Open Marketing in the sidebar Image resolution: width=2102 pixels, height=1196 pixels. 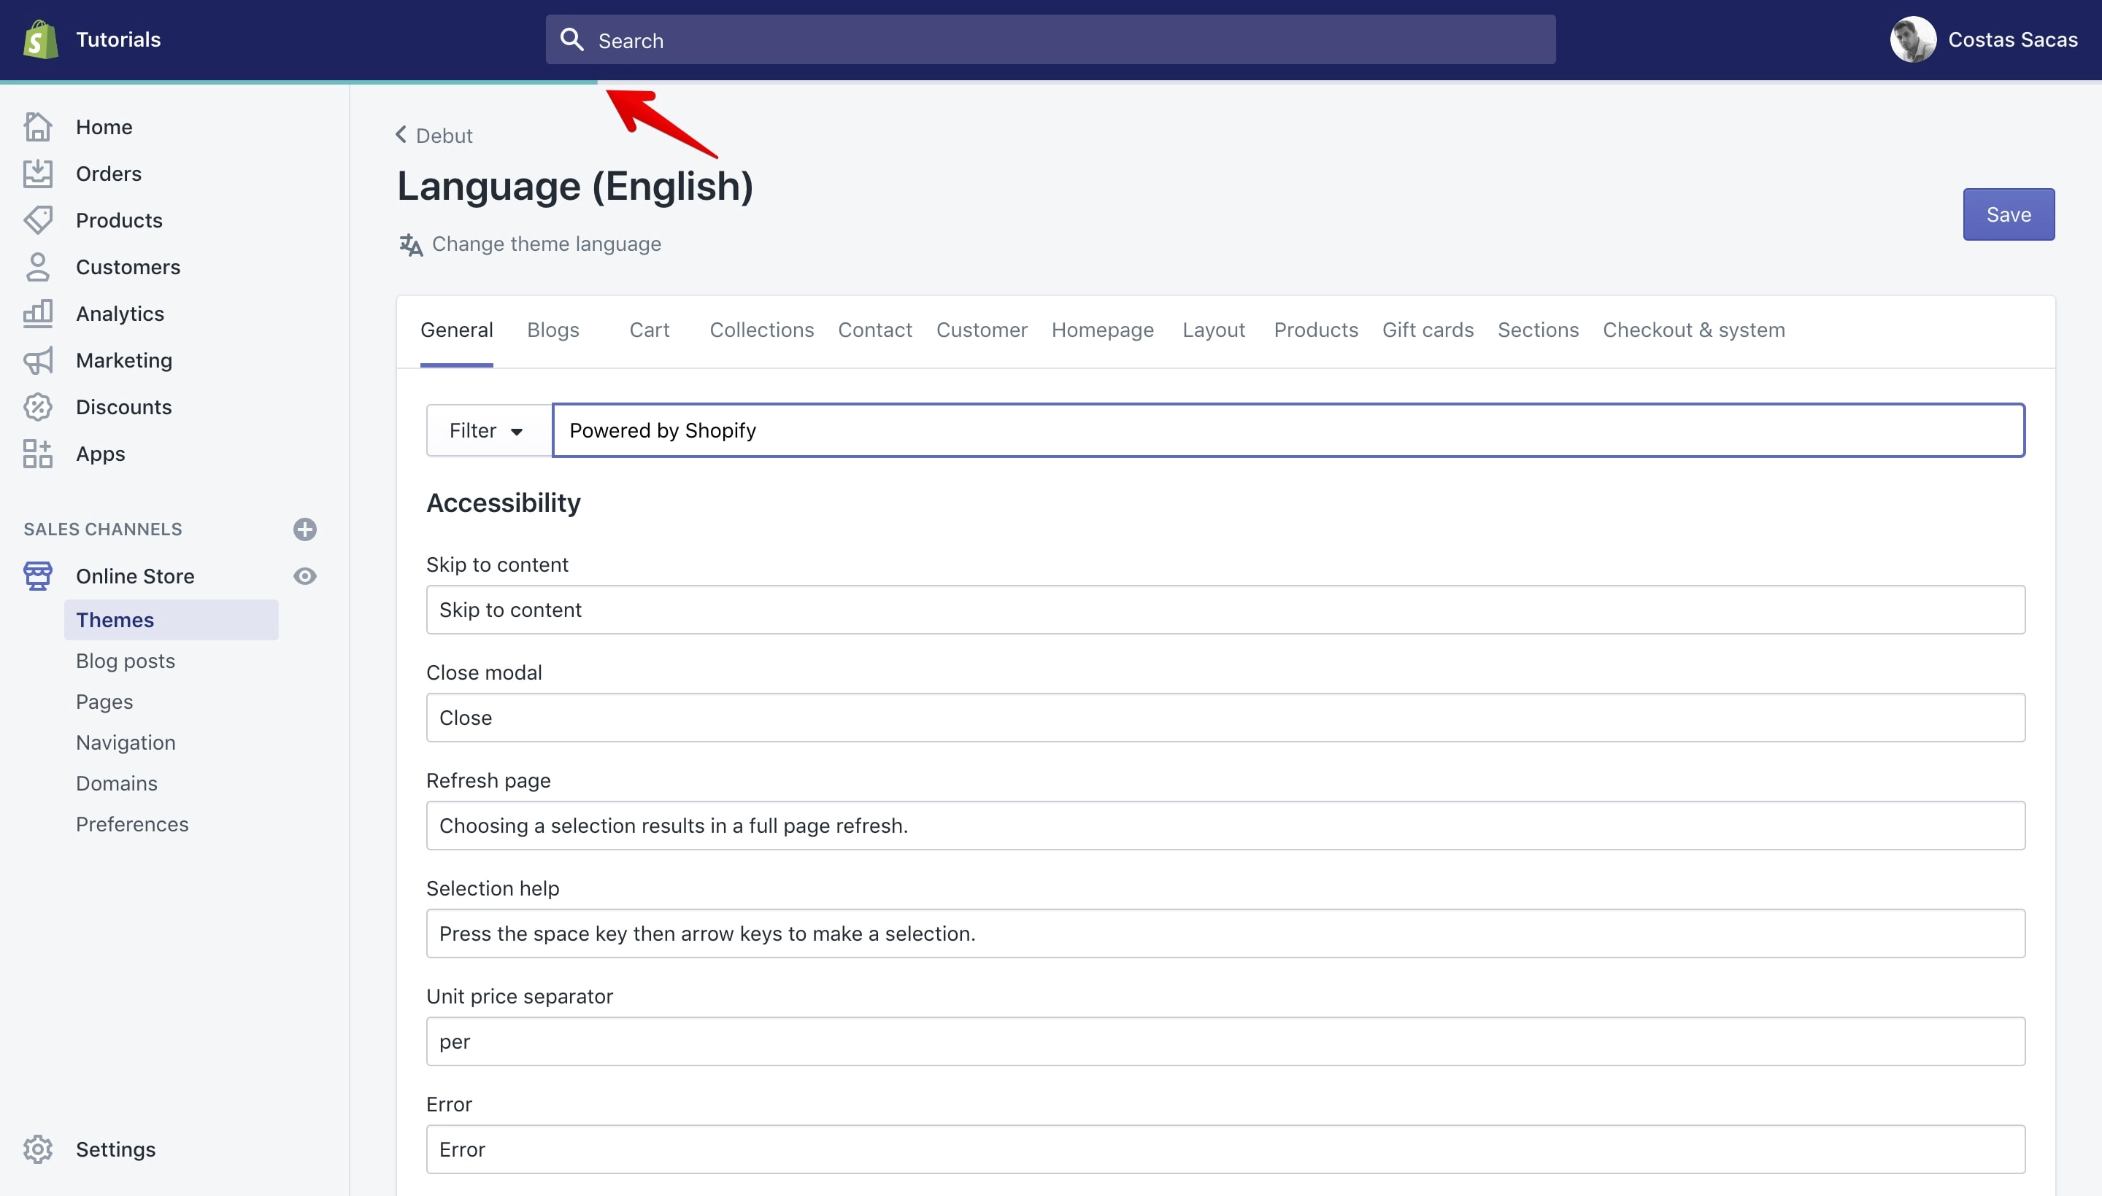[x=124, y=360]
